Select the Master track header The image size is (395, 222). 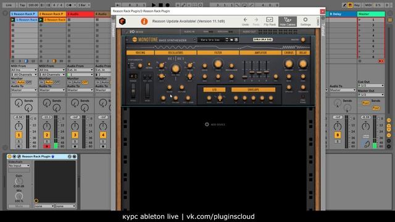(x=371, y=14)
